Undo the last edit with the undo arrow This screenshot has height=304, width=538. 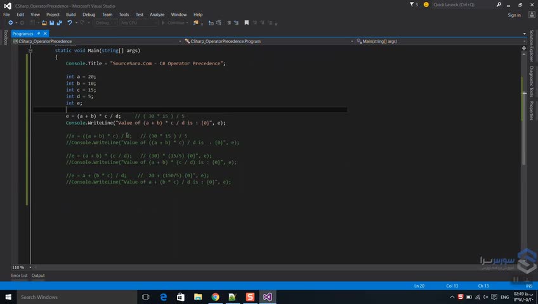tap(70, 23)
